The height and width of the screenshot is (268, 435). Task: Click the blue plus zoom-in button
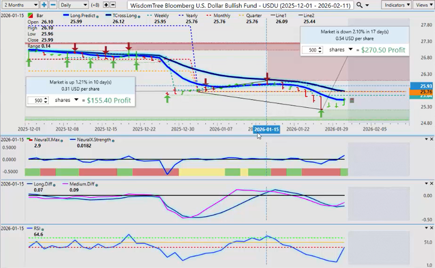coord(44,5)
